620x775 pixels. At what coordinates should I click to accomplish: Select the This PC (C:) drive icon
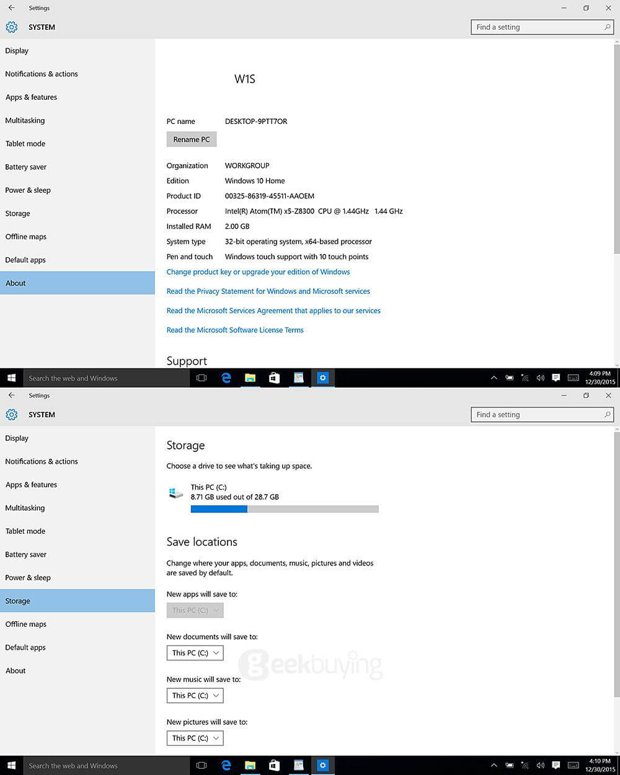click(175, 492)
